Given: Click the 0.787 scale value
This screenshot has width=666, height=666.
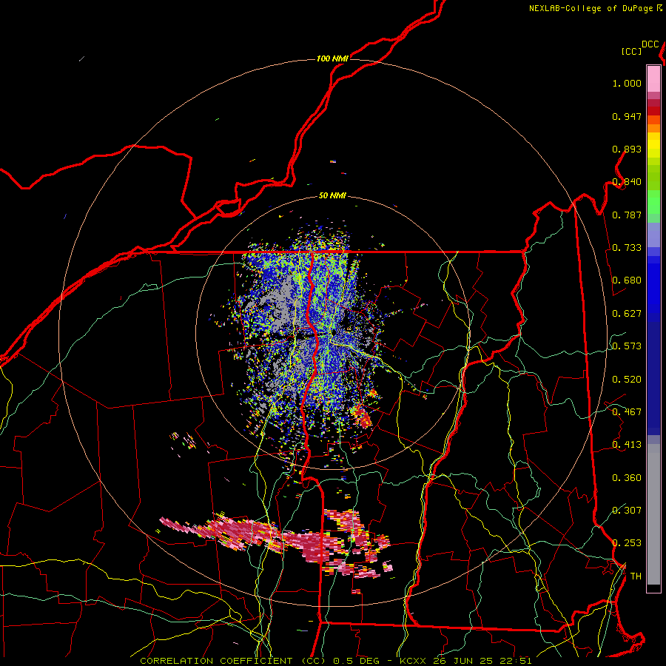Looking at the screenshot, I should click(627, 215).
